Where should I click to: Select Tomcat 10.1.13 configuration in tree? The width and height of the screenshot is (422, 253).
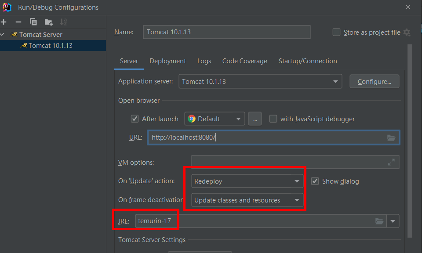tap(53, 45)
